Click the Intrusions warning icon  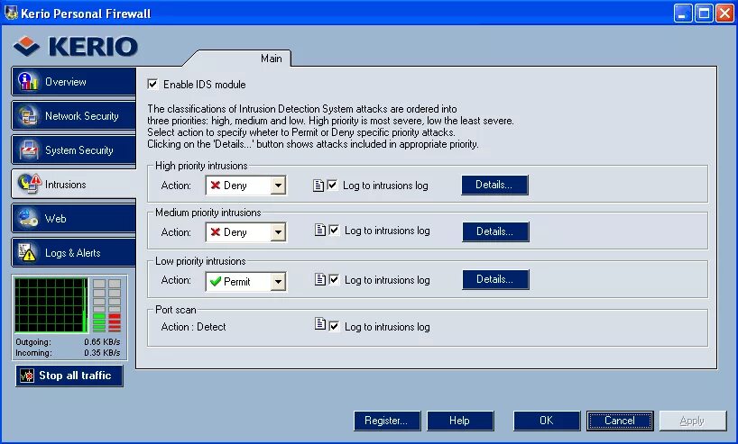(x=29, y=184)
